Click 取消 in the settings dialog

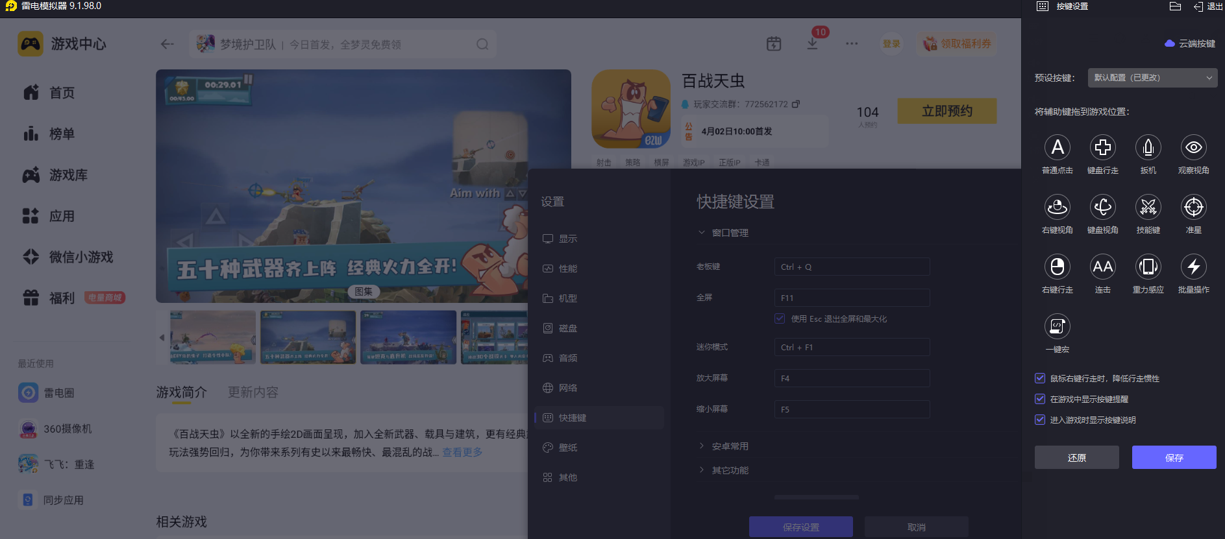(917, 527)
